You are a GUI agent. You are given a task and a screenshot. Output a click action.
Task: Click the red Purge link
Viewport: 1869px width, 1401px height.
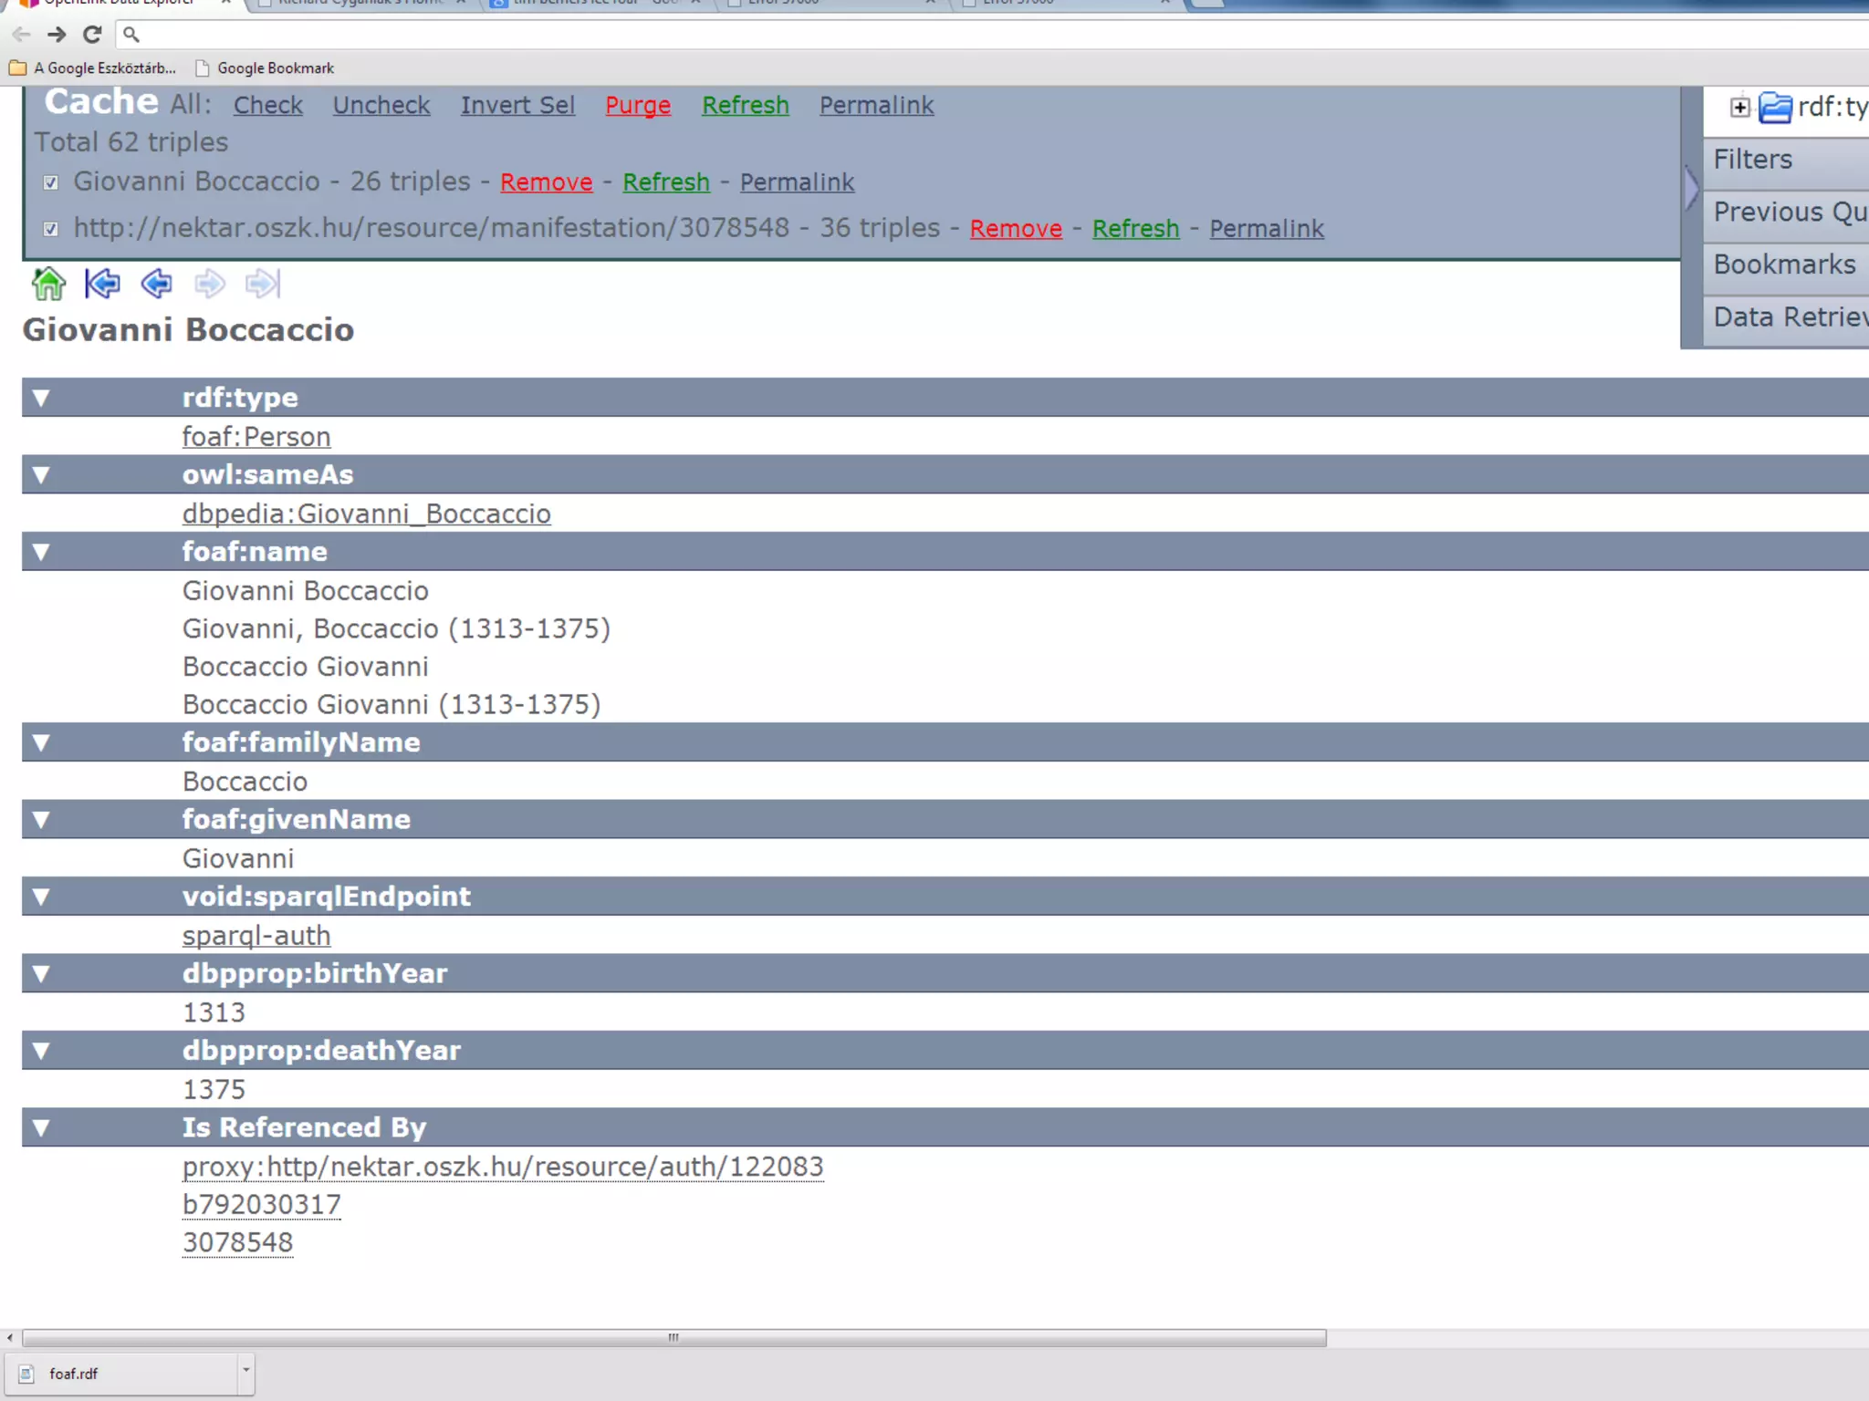[637, 106]
